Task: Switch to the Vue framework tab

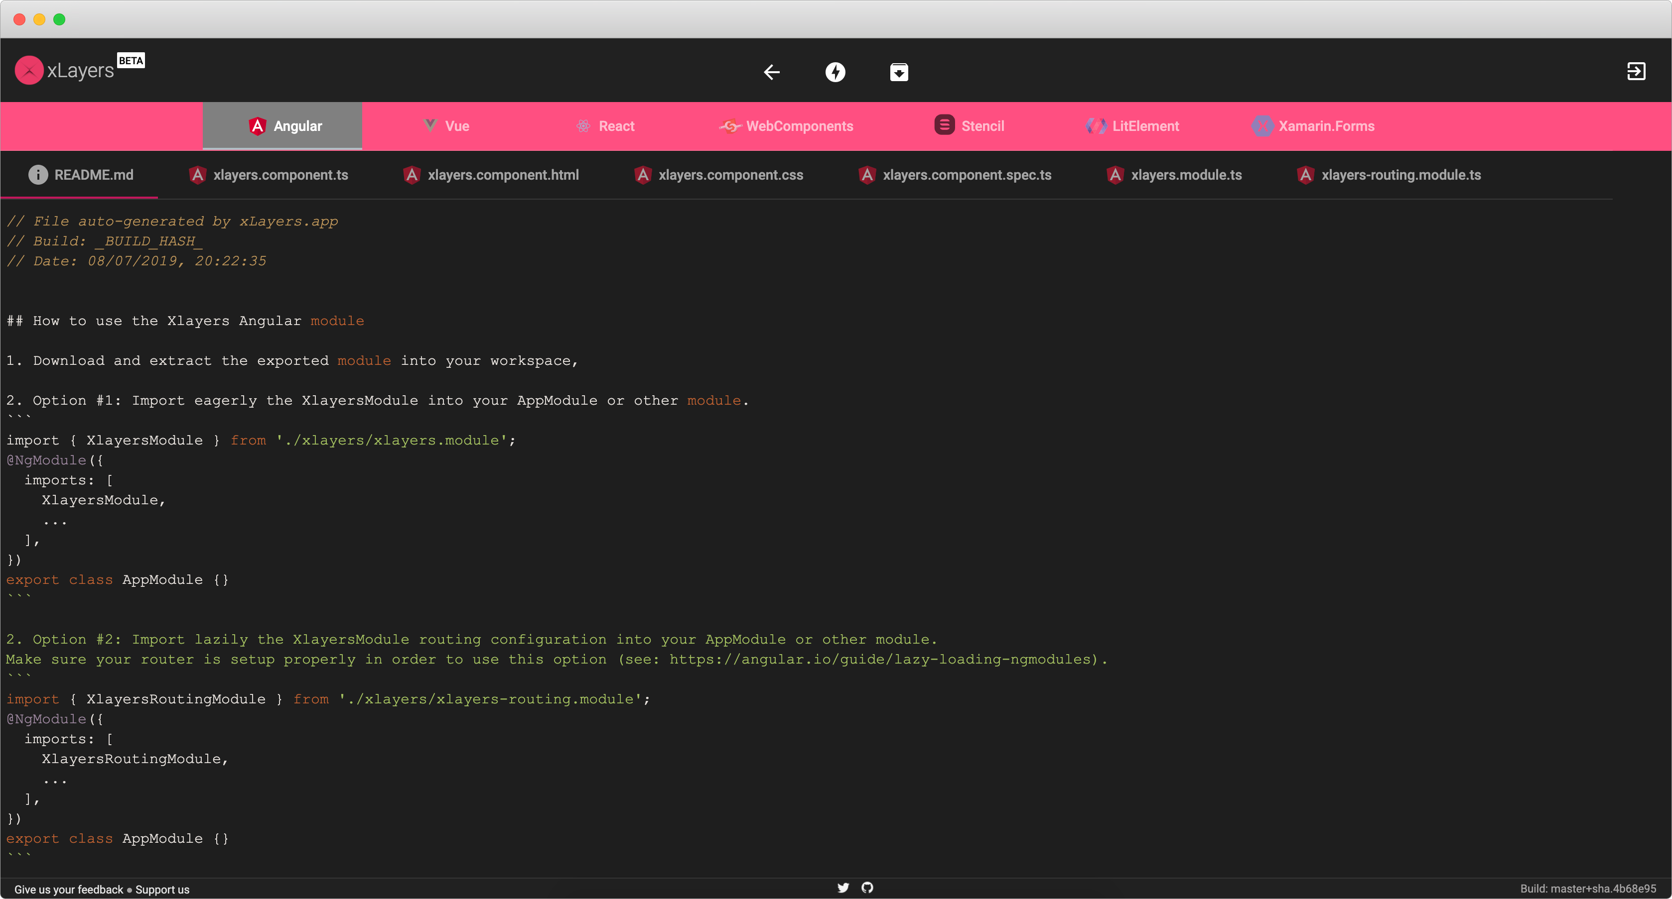Action: [x=446, y=126]
